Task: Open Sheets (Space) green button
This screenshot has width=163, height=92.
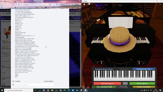Action: tap(142, 84)
